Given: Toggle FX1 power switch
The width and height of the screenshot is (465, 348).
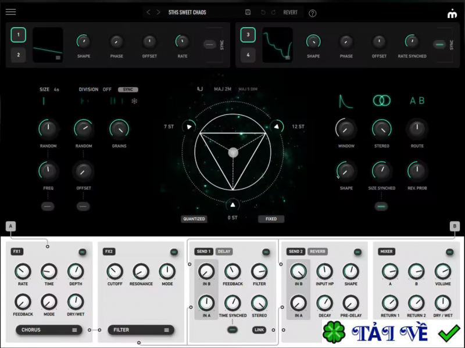Looking at the screenshot, I should pos(83,252).
